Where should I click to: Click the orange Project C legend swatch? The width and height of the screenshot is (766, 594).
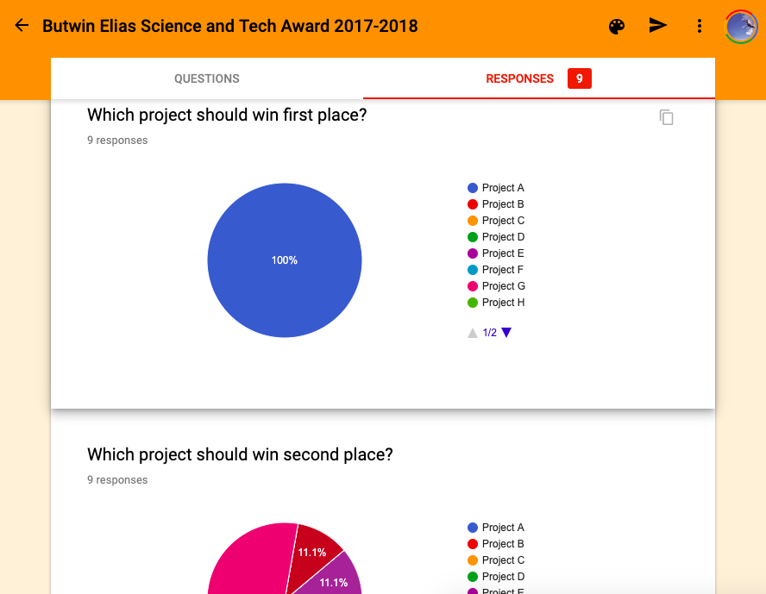pyautogui.click(x=473, y=221)
